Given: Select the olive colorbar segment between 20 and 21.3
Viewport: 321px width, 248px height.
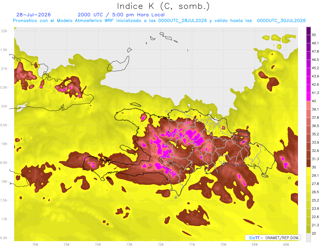Looking at the screenshot, I should (x=308, y=229).
